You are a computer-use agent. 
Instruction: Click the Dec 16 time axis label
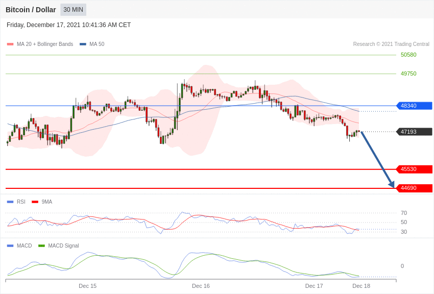click(201, 286)
